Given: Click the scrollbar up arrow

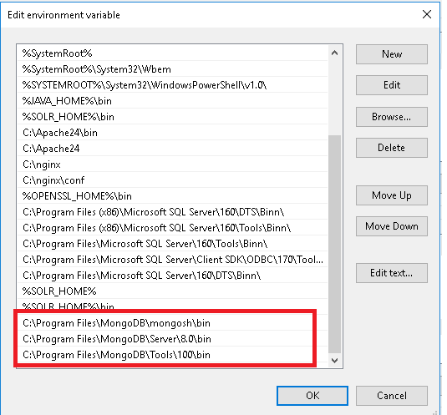Looking at the screenshot, I should pyautogui.click(x=335, y=53).
